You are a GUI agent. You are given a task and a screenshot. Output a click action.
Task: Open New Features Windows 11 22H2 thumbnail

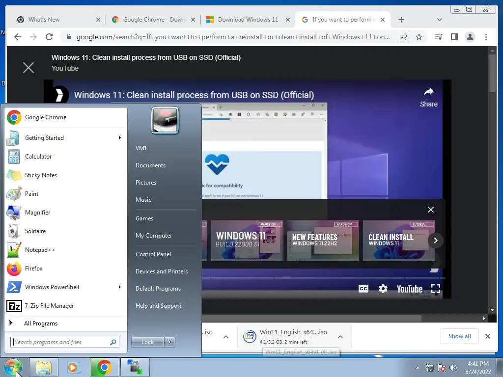pyautogui.click(x=322, y=241)
